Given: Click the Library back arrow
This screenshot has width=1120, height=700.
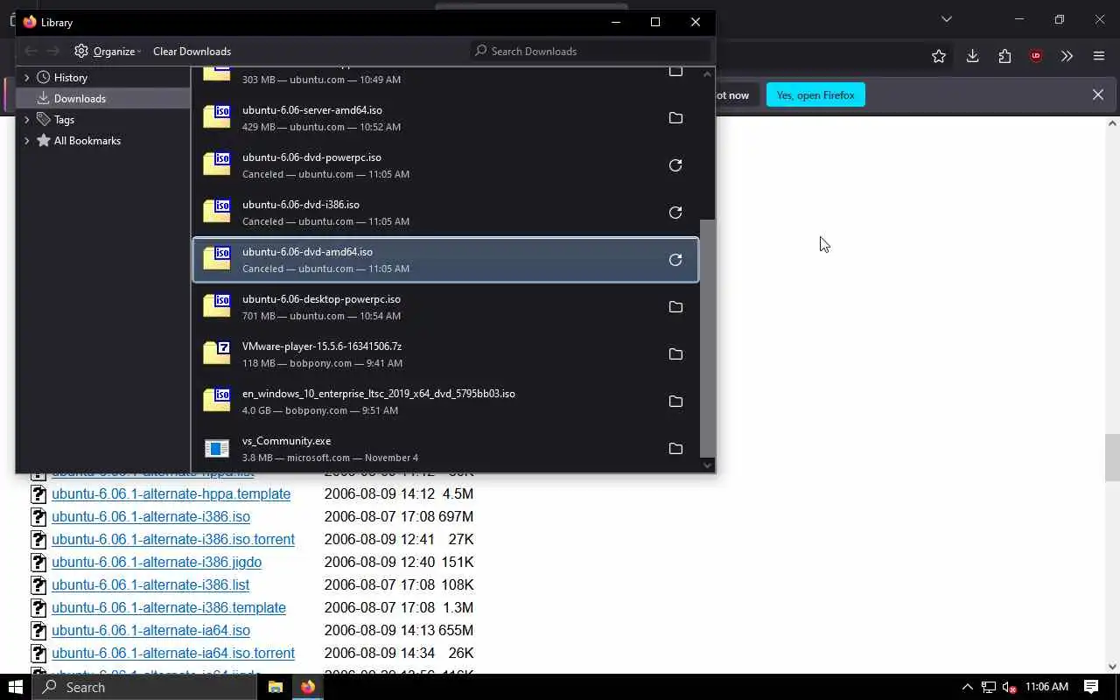Looking at the screenshot, I should 31,51.
